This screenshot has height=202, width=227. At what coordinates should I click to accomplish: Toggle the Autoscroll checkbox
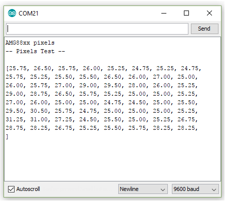tap(11, 189)
